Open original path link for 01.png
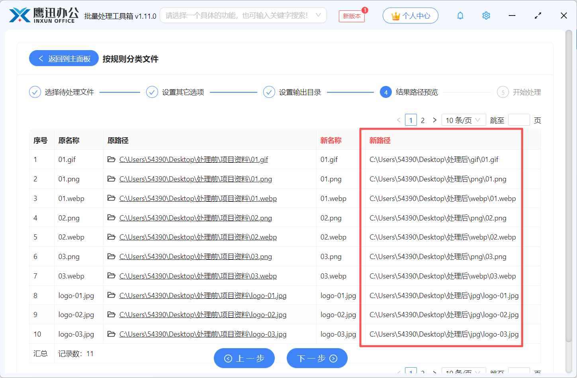This screenshot has width=577, height=378. (x=196, y=179)
